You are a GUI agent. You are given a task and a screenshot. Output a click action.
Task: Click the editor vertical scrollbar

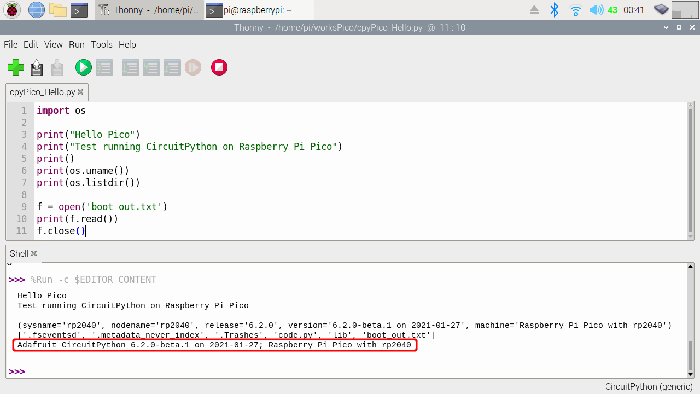coord(691,170)
